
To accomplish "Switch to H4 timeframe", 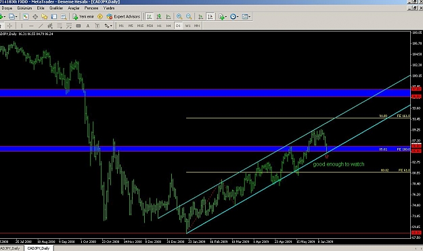I will (x=169, y=26).
